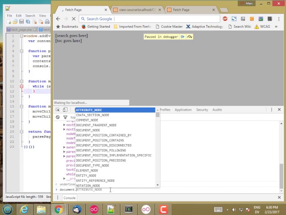
Task: Open the Getting Started bookmark
Action: [98, 26]
